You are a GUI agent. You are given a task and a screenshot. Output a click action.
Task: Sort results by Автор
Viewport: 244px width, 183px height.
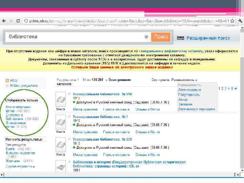(x=183, y=99)
